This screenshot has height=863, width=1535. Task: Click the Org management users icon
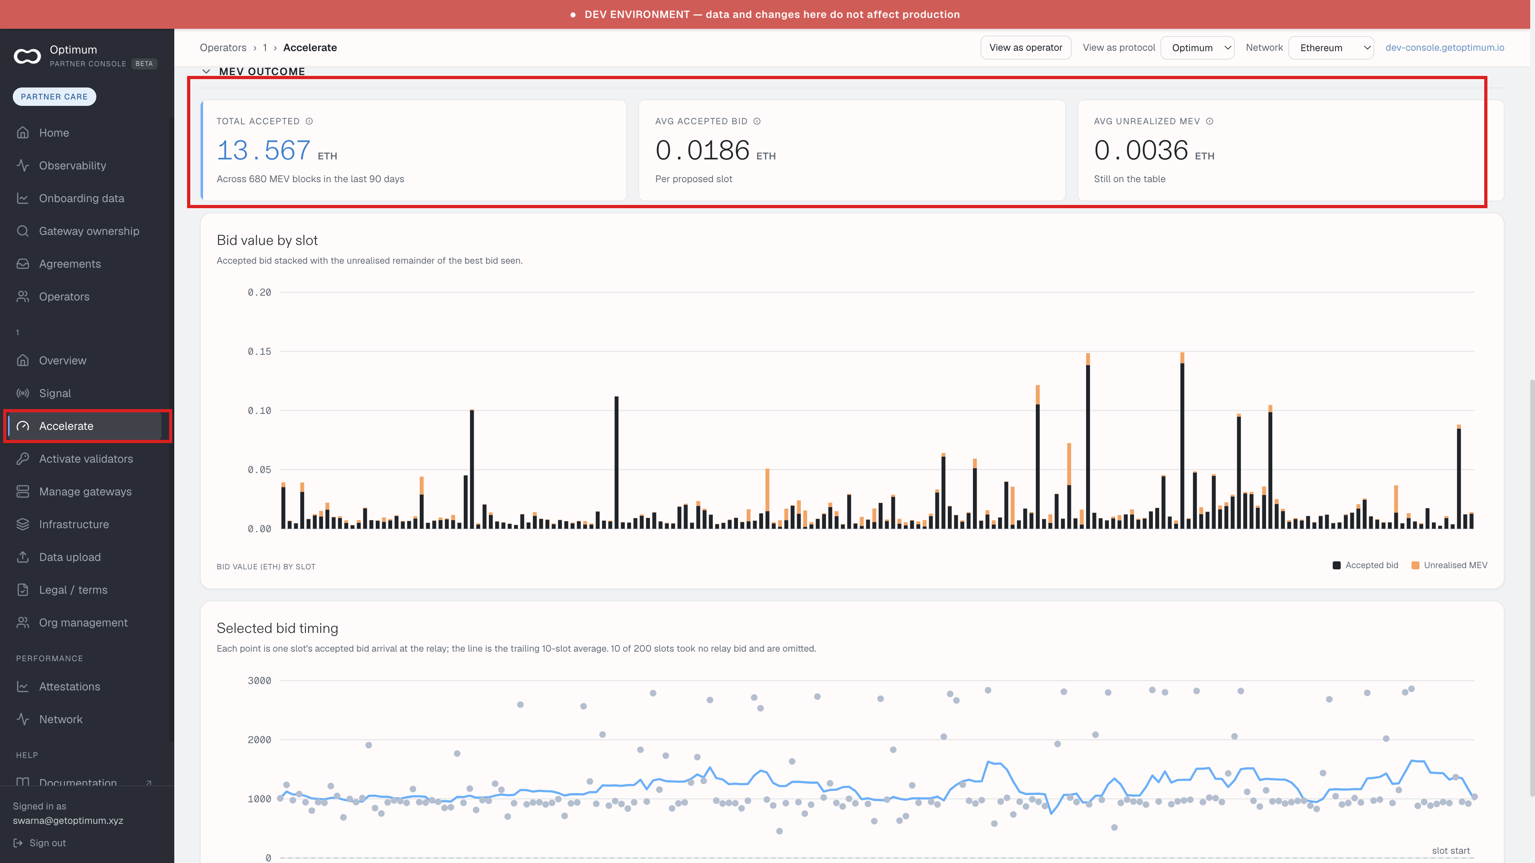tap(23, 622)
